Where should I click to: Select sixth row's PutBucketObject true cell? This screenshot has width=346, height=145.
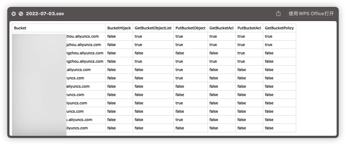click(x=179, y=78)
